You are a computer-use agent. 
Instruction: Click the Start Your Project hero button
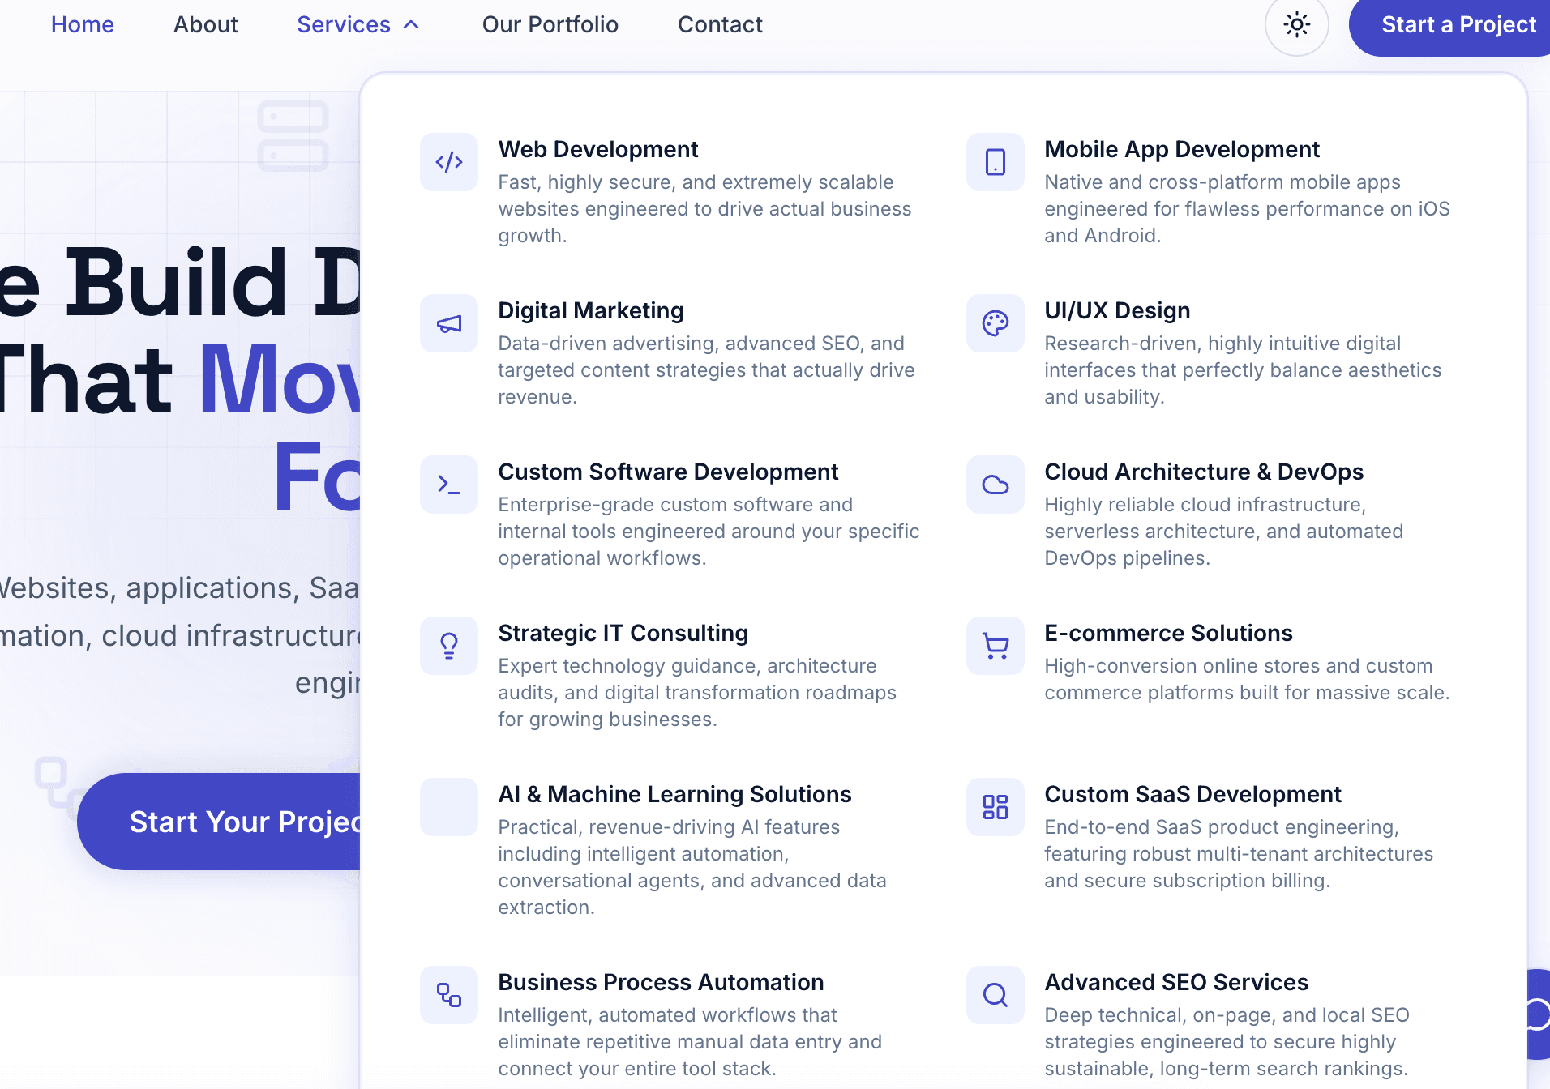tap(220, 822)
